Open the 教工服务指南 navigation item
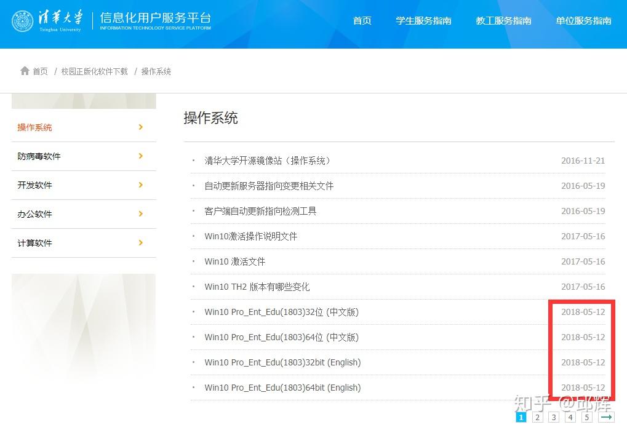Image resolution: width=627 pixels, height=430 pixels. 503,21
